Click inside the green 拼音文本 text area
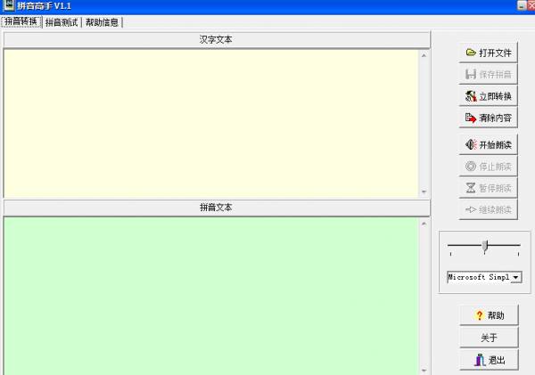The height and width of the screenshot is (375, 535). pos(210,296)
